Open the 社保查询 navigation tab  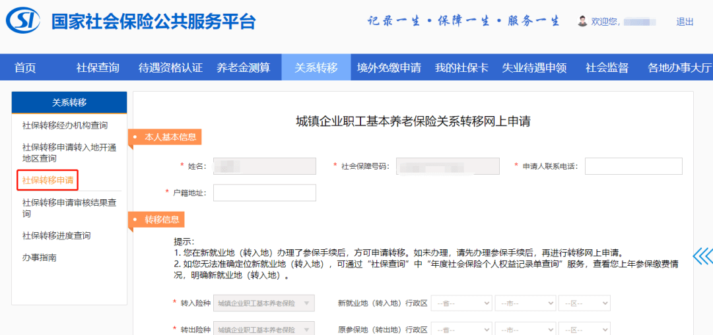[98, 68]
